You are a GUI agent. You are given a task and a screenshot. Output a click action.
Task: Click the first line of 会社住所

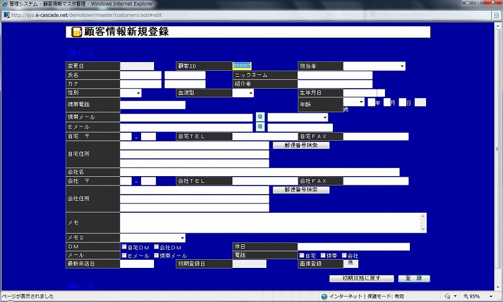pos(194,190)
